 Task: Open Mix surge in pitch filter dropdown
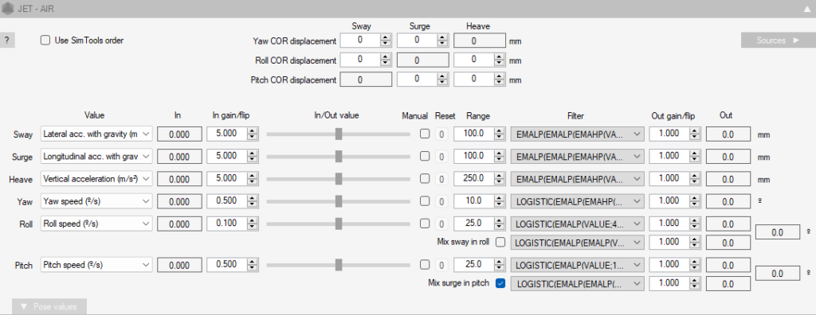(577, 283)
